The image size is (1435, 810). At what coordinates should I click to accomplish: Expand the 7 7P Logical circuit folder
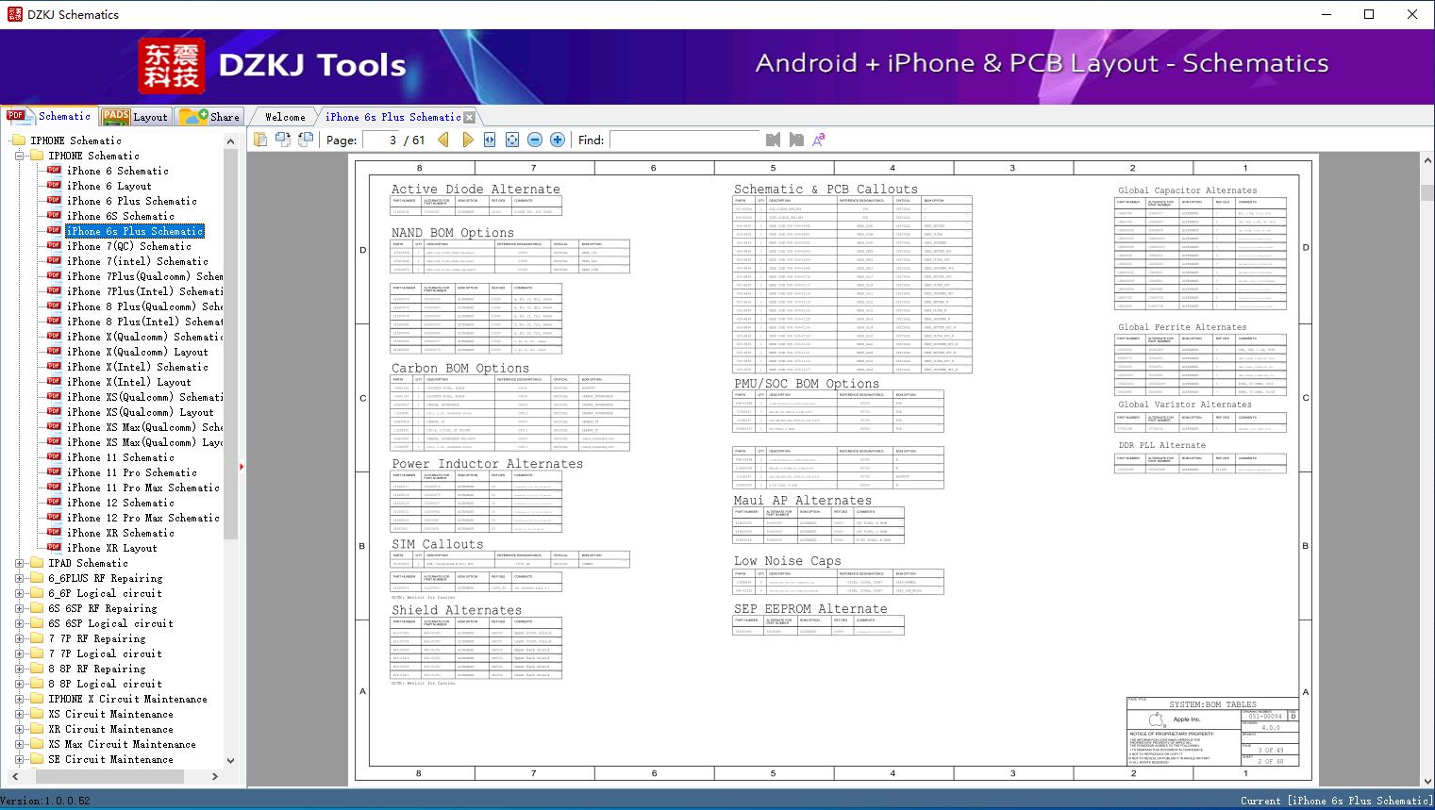tap(20, 653)
